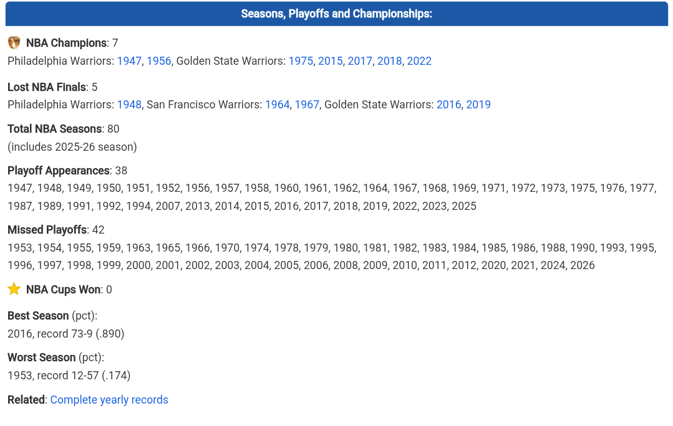The image size is (673, 426).
Task: Click the Playoff Appearances label
Action: click(59, 171)
